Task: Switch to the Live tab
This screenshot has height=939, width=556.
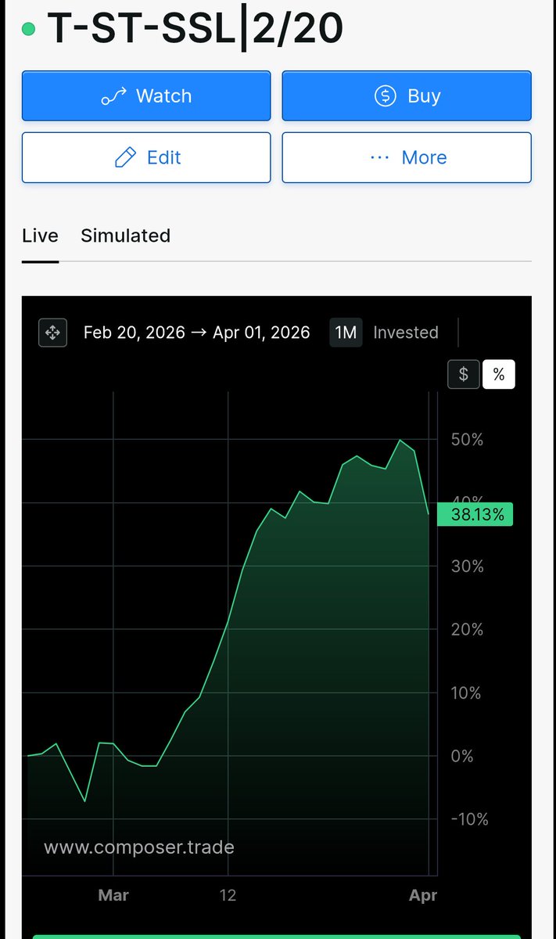Action: coord(40,236)
